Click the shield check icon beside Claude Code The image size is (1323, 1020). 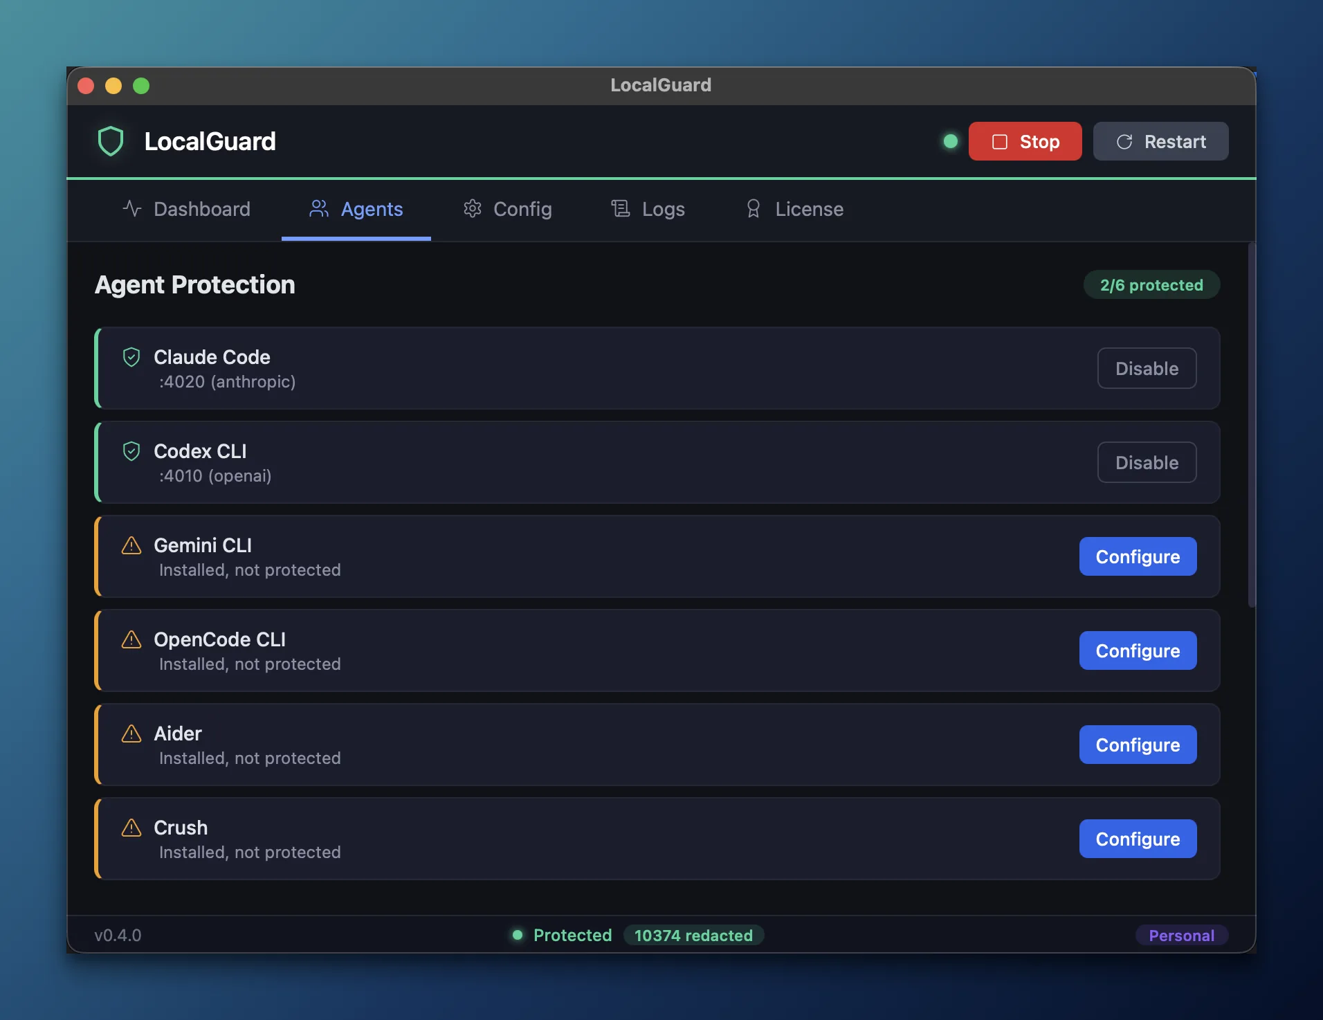click(x=131, y=357)
